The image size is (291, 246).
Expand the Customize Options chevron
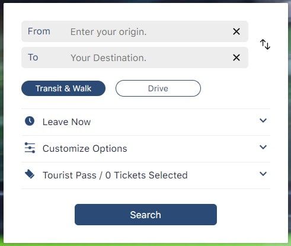point(263,147)
